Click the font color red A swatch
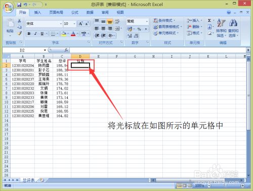The height and width of the screenshot is (191, 253). click(x=73, y=34)
